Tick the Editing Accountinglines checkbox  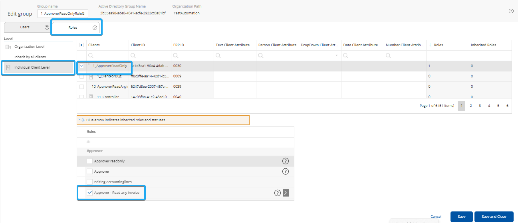89,182
